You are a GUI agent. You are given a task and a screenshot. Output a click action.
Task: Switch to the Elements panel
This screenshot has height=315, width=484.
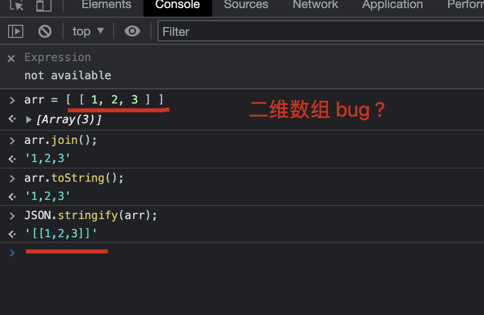[x=106, y=6]
